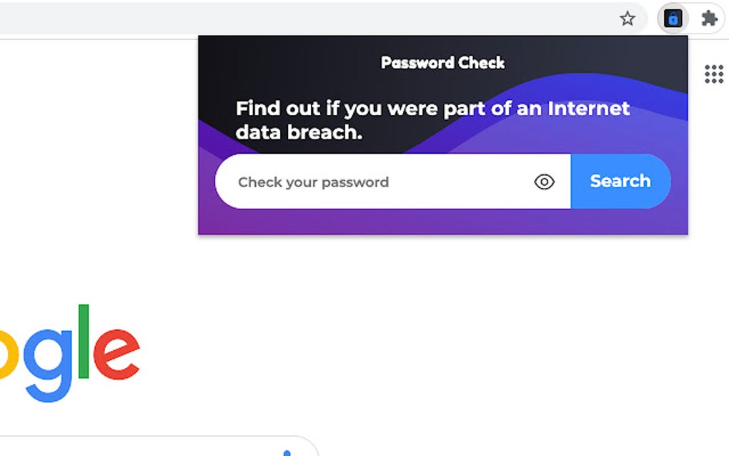Image resolution: width=729 pixels, height=456 pixels.
Task: Click the Password Check lock extension icon
Action: tap(673, 19)
